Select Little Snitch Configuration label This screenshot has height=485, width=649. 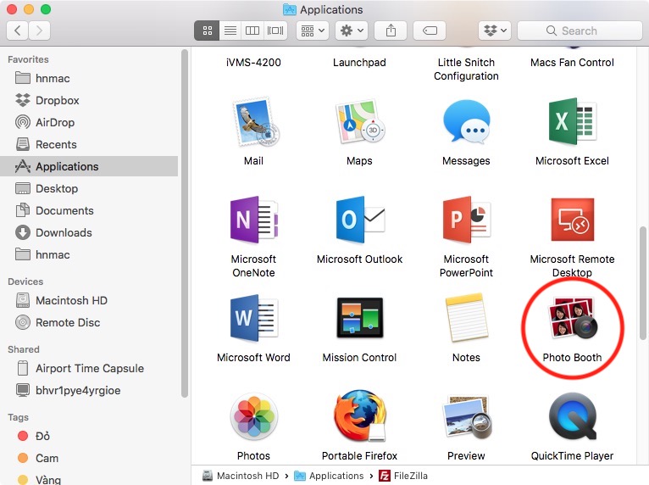[466, 69]
